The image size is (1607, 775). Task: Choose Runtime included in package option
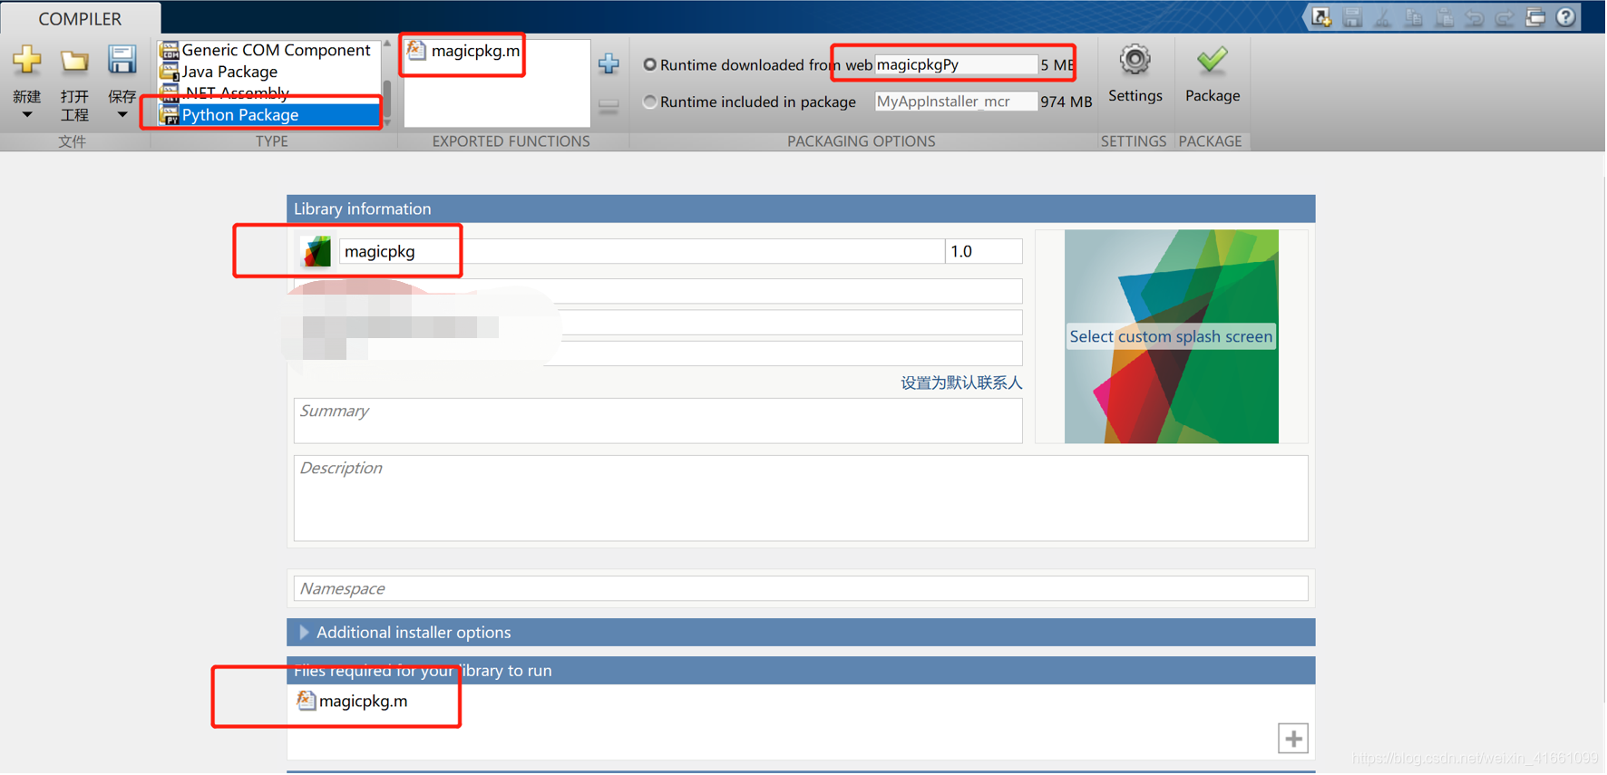pos(649,102)
